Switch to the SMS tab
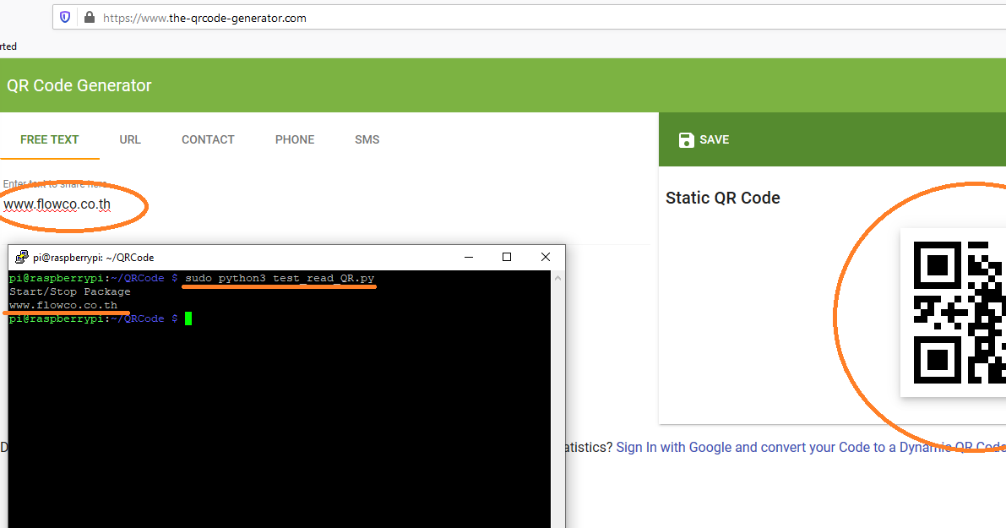Screen dimensions: 1006x528 [x=367, y=139]
